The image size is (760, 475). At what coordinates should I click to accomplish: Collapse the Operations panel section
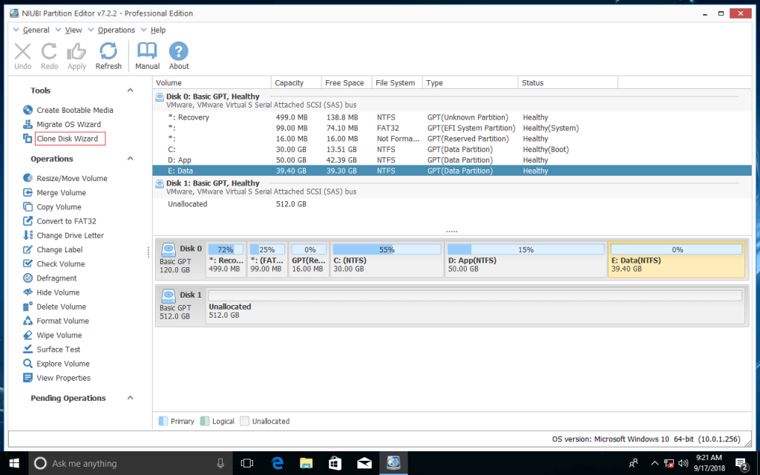coord(131,159)
